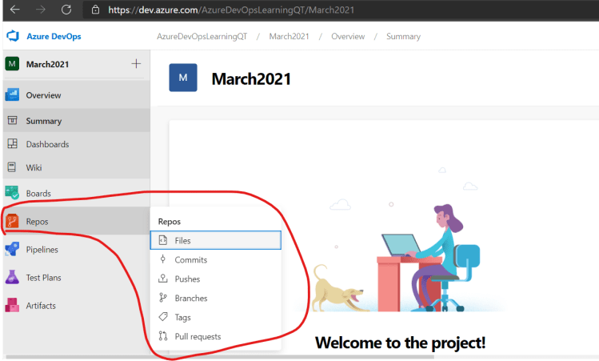
Task: Click the orange Repos hub icon
Action: 12,221
